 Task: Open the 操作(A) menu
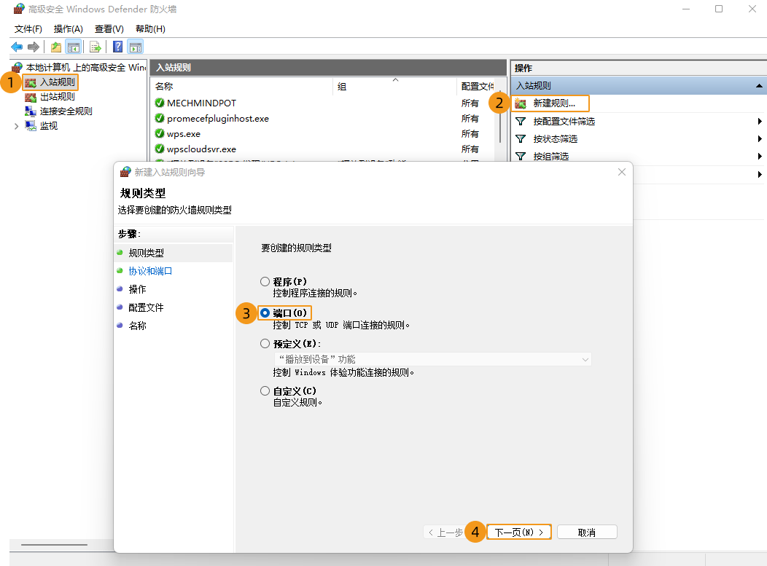(x=68, y=29)
